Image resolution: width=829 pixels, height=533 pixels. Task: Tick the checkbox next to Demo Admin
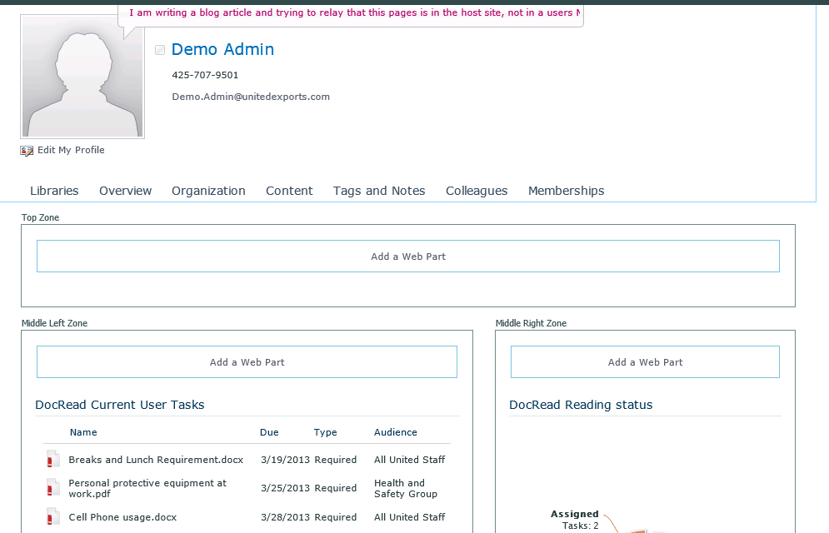tap(160, 50)
